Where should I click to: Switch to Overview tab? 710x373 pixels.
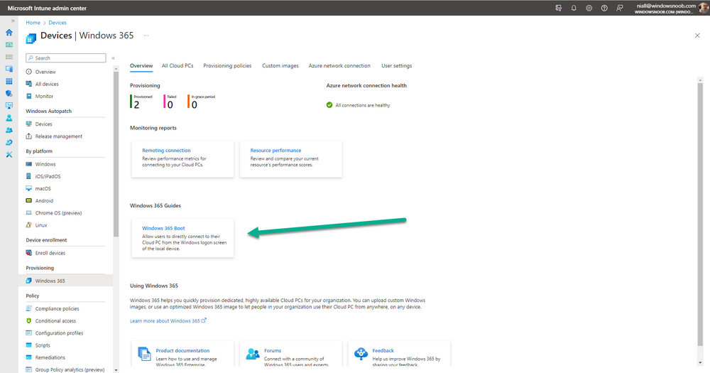point(141,65)
